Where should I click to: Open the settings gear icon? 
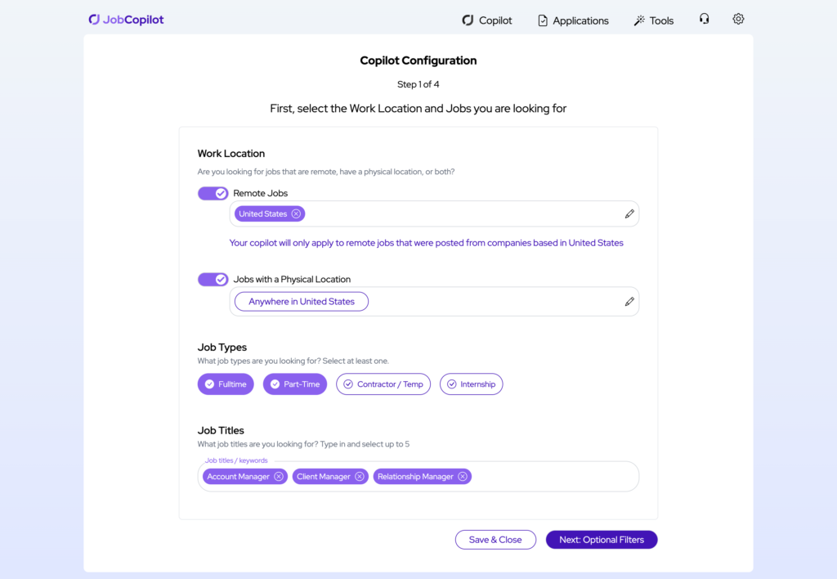pos(738,19)
